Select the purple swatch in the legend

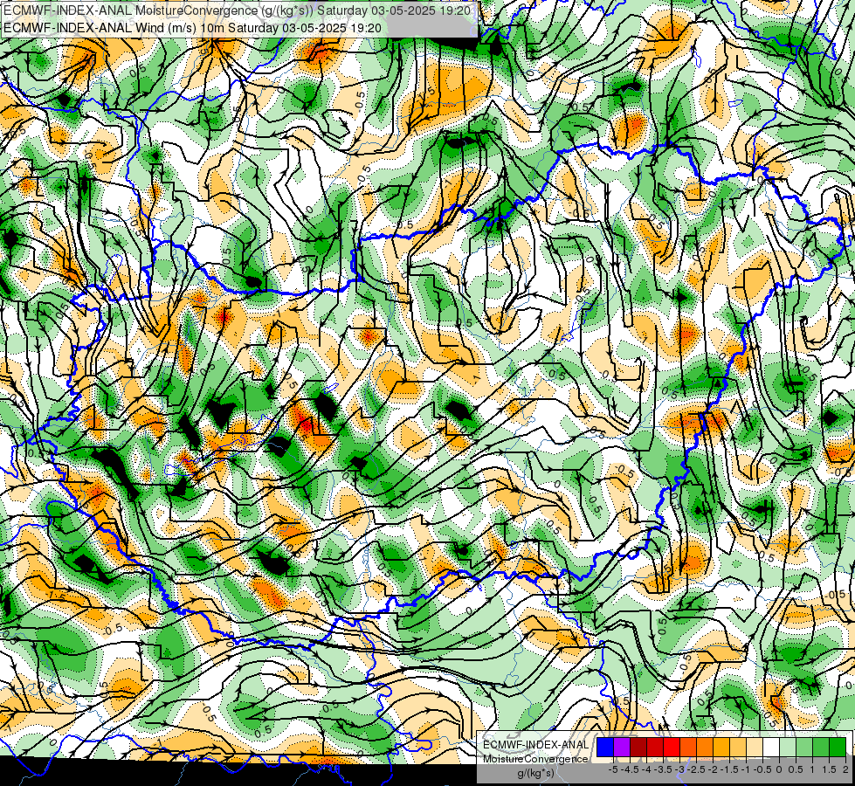622,747
